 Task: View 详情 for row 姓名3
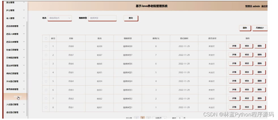(x=234, y=90)
